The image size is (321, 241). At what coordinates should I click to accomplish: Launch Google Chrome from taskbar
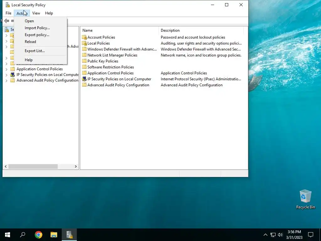tap(38, 235)
